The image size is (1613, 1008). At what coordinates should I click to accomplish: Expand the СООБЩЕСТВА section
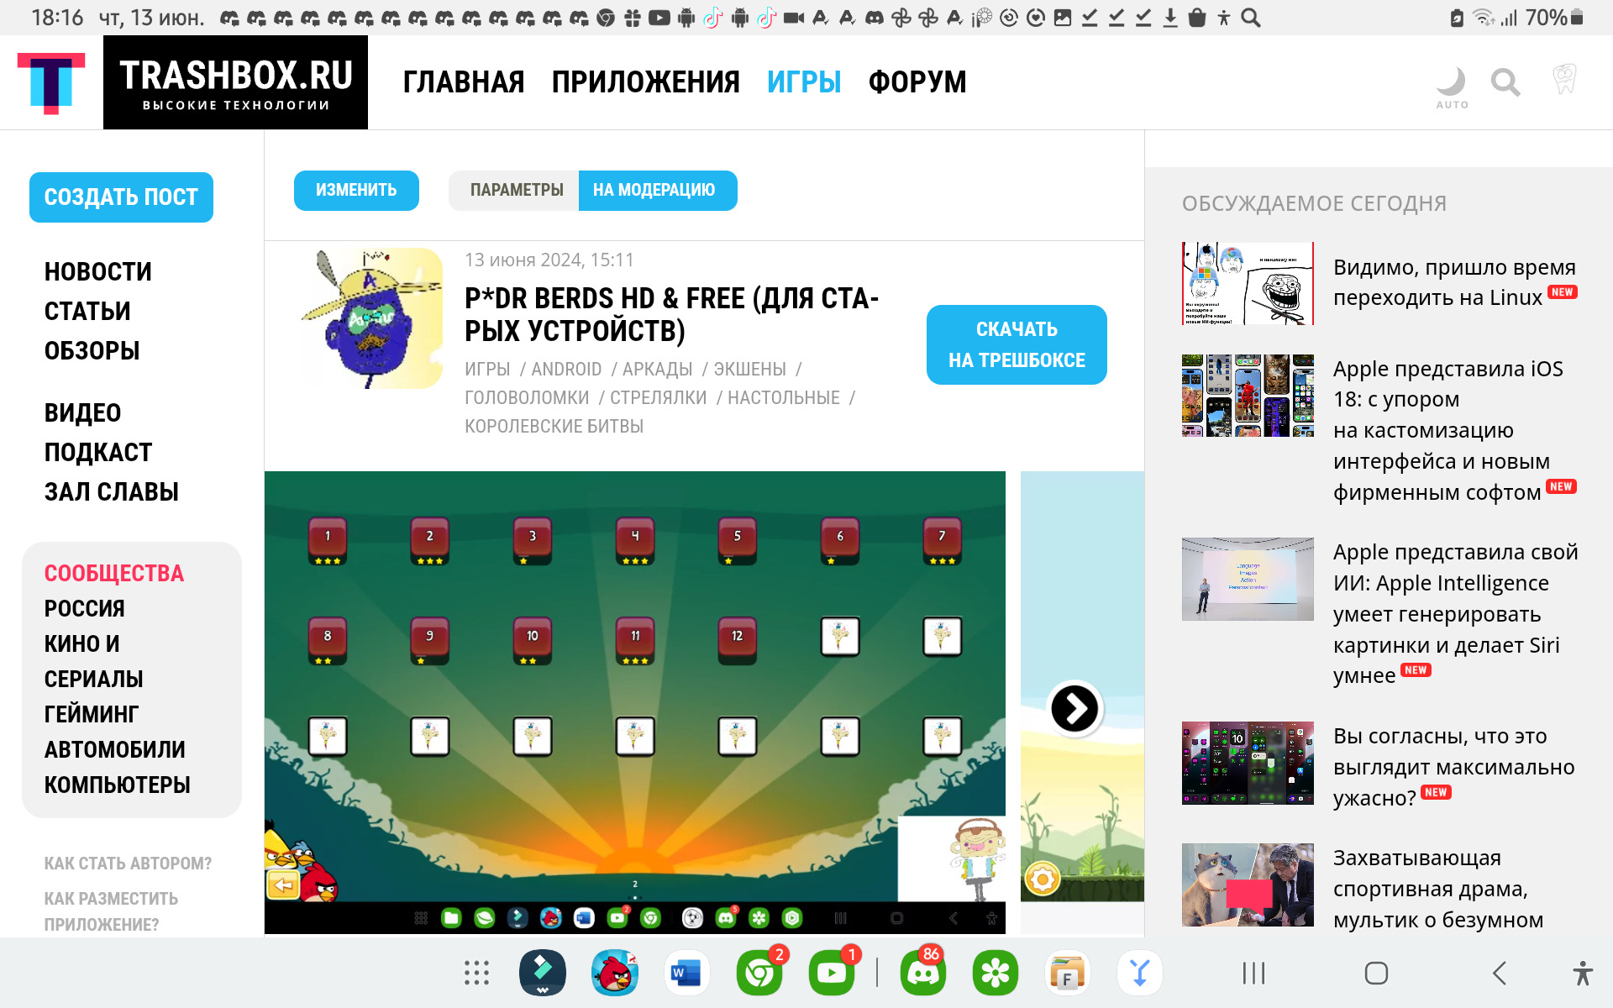(114, 573)
